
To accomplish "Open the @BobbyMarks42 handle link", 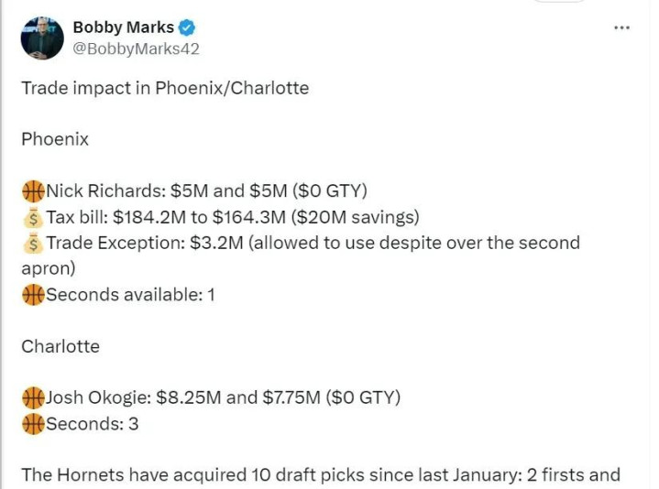I will (x=136, y=49).
